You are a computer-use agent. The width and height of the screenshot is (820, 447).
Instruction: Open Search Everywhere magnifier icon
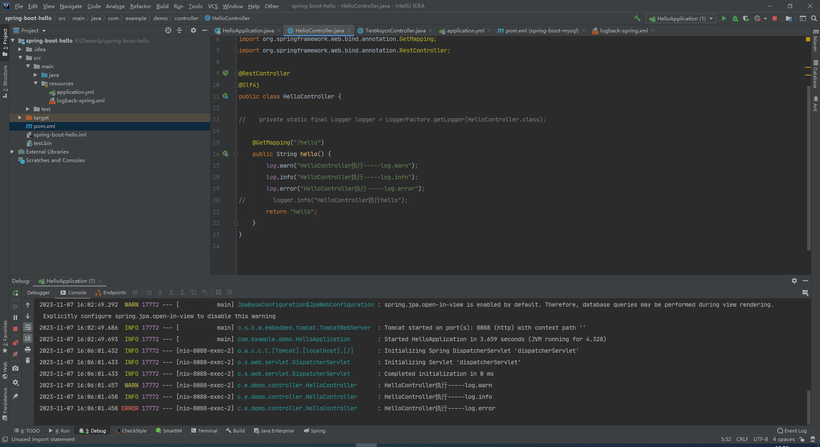[x=814, y=18]
